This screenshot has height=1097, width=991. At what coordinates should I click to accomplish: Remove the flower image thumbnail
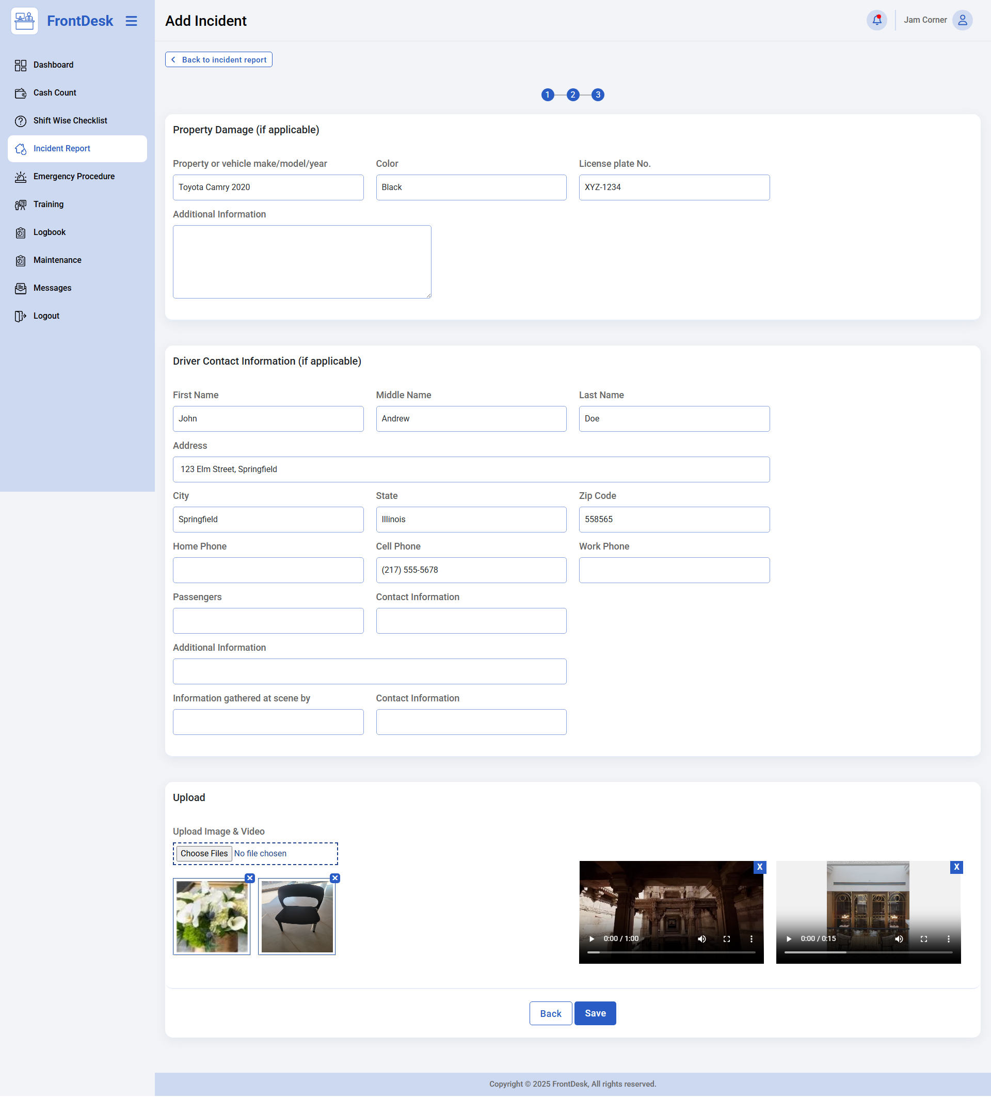(250, 877)
